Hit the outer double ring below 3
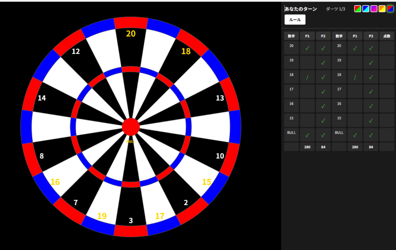The width and height of the screenshot is (396, 250). 131,231
